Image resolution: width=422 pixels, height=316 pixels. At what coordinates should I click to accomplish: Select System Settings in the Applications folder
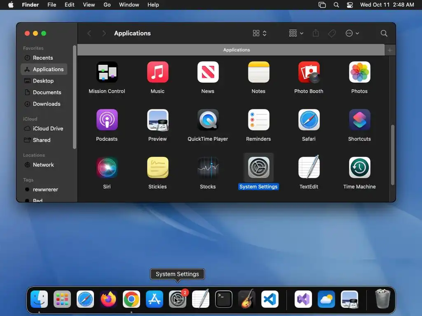258,167
